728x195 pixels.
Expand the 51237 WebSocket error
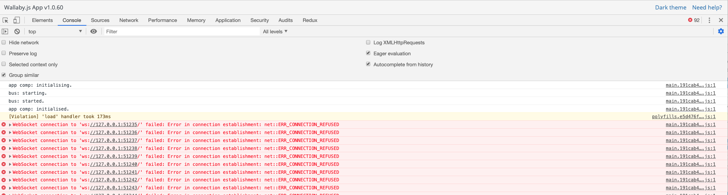click(x=10, y=140)
